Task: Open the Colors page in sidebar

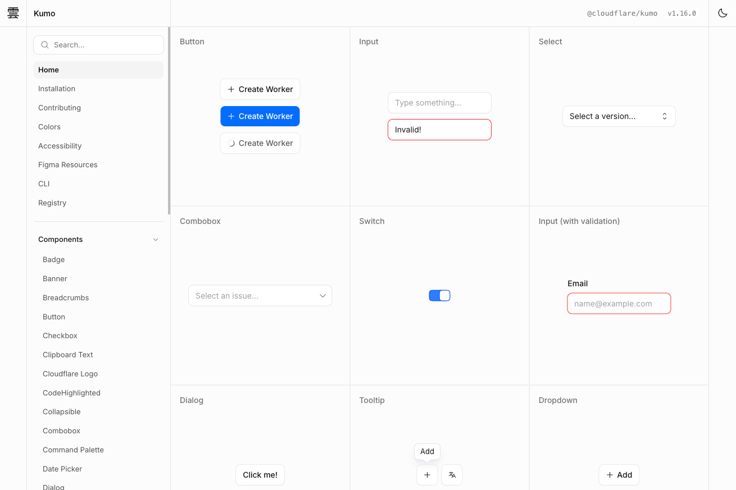Action: point(49,127)
